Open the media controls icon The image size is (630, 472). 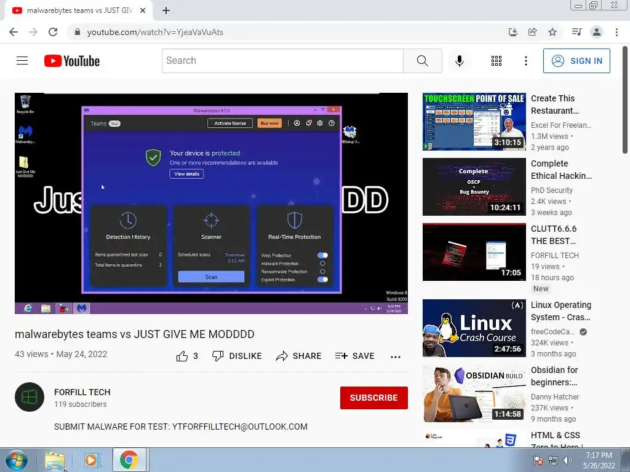(x=576, y=32)
